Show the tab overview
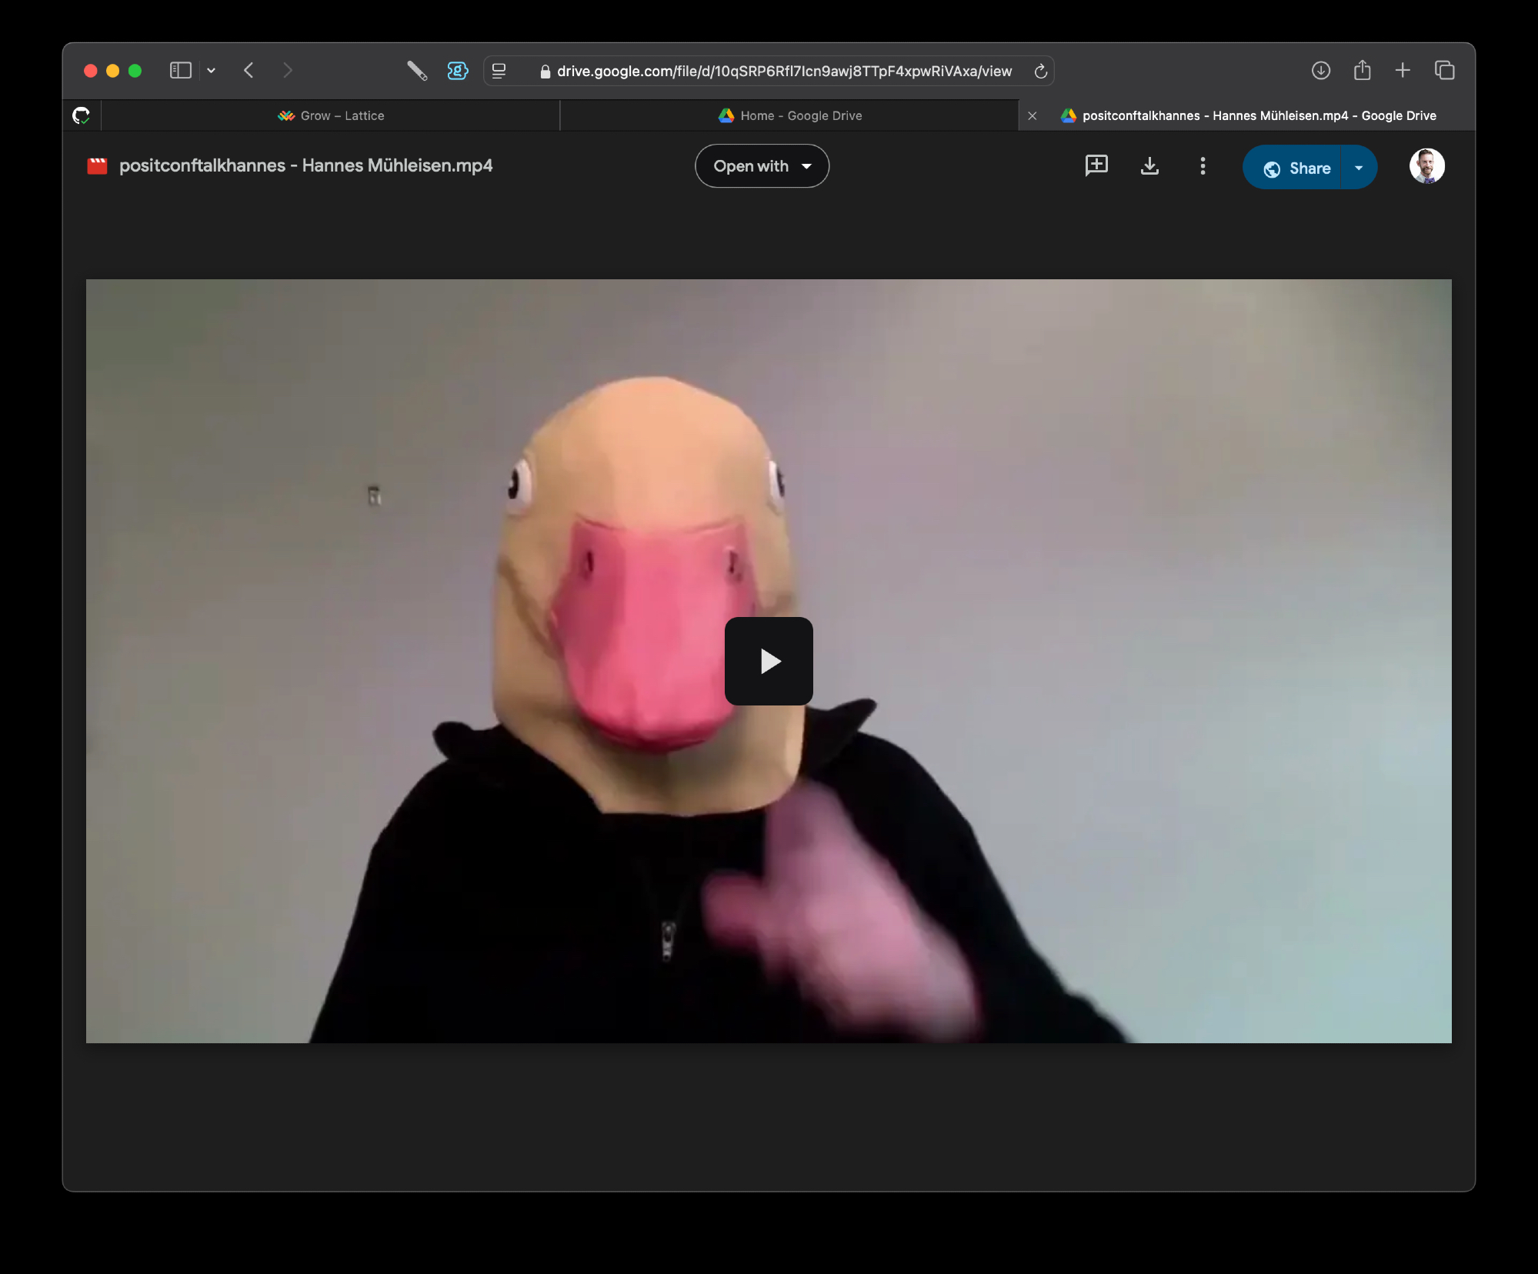1538x1274 pixels. tap(1444, 71)
